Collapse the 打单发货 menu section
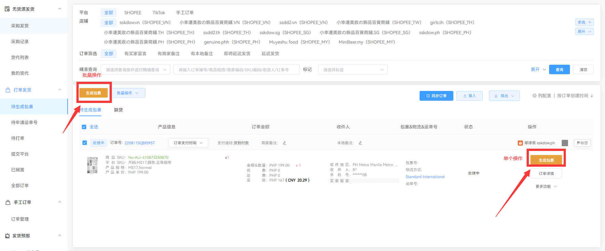 [x=60, y=90]
